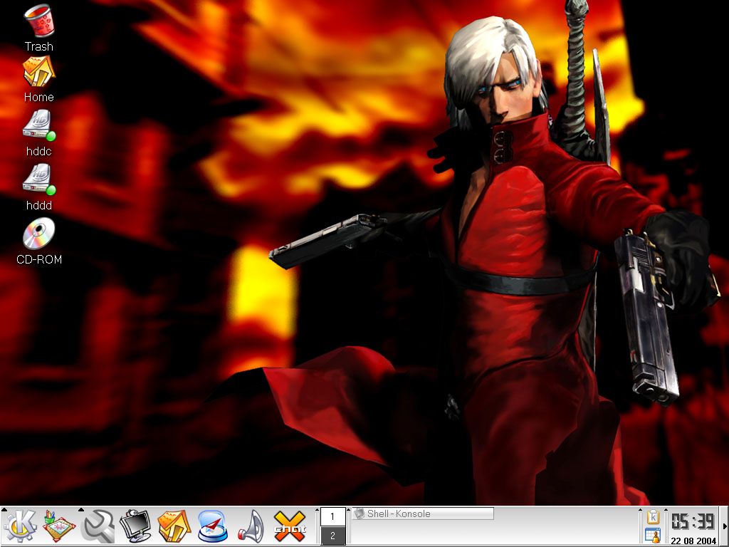
Task: Open the calendar alarm tray icon
Action: [x=654, y=536]
